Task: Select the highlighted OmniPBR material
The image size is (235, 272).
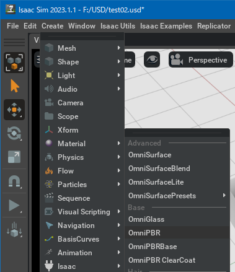Action: [177, 233]
